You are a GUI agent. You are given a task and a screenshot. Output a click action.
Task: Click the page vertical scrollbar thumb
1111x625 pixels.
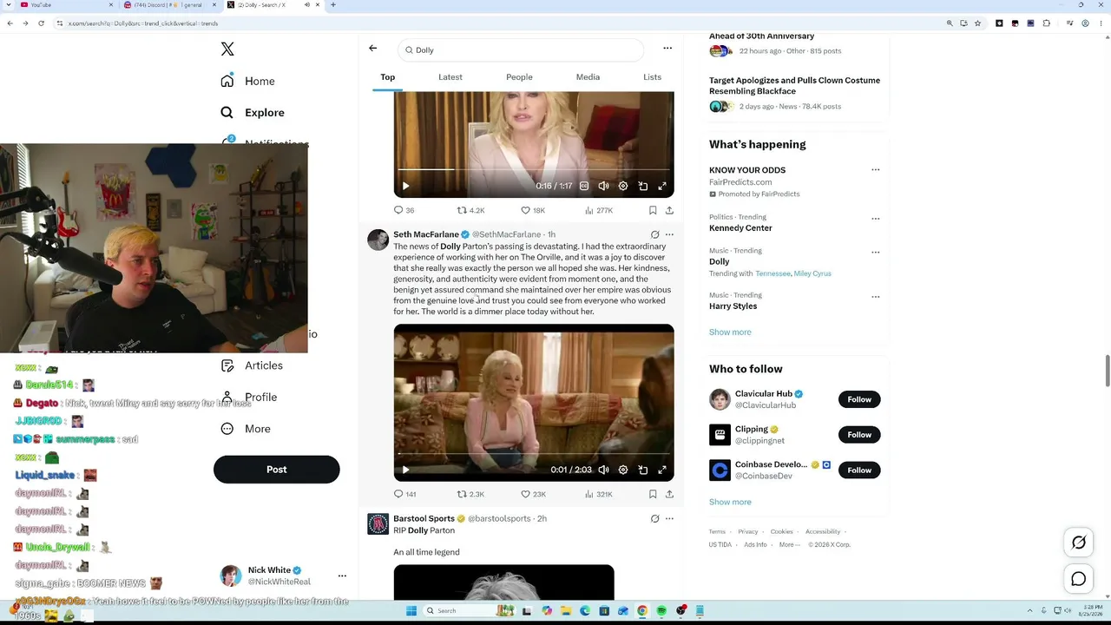1107,372
